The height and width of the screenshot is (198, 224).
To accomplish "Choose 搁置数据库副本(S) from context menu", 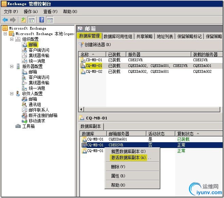I will pyautogui.click(x=128, y=151).
